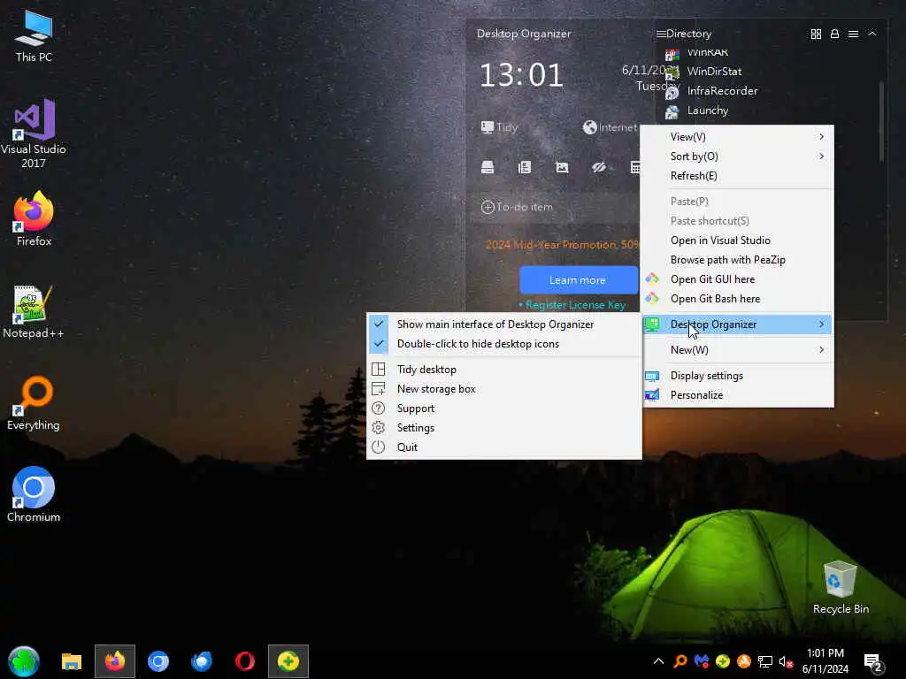The height and width of the screenshot is (679, 906).
Task: Click the wallpaper picture icon in Desktop Organizer
Action: [562, 167]
